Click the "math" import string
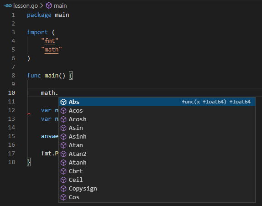 pyautogui.click(x=52, y=50)
